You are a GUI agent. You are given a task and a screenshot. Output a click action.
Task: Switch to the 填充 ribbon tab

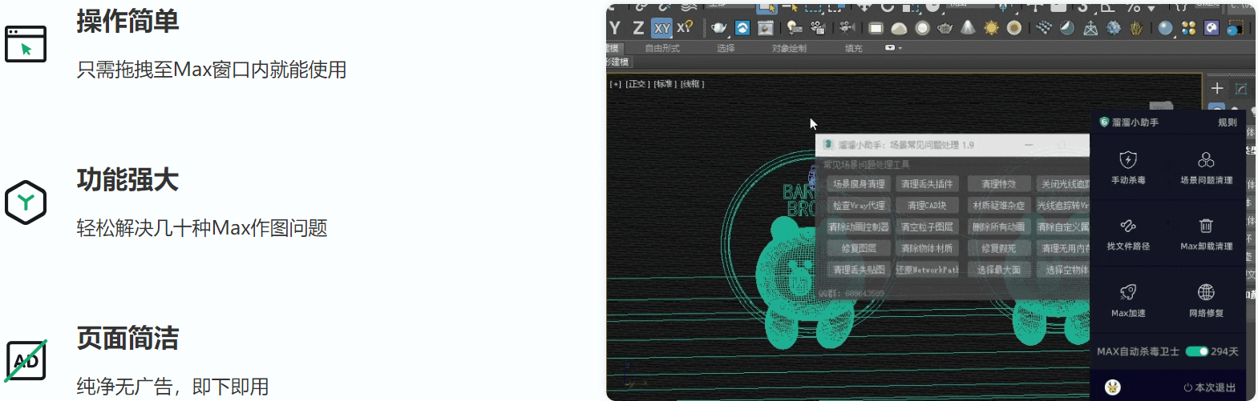coord(853,49)
